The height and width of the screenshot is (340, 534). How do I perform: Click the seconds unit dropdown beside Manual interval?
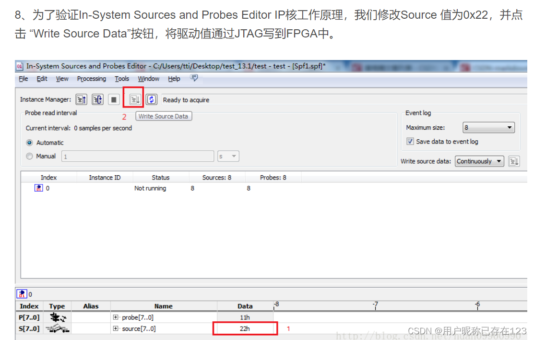228,156
